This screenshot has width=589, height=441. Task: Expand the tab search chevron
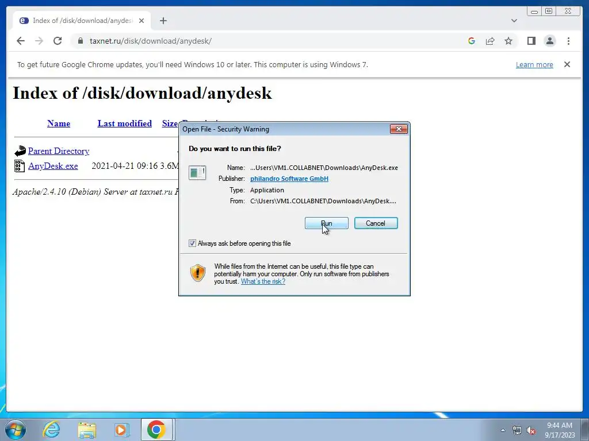(x=514, y=21)
